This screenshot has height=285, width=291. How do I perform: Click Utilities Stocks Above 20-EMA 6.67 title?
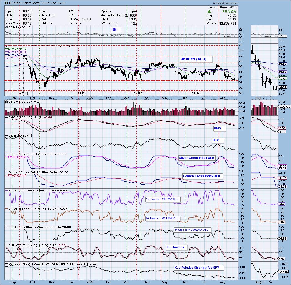click(x=36, y=190)
